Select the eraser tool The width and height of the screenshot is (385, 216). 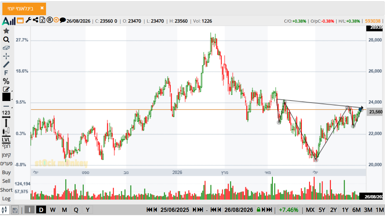click(6, 48)
